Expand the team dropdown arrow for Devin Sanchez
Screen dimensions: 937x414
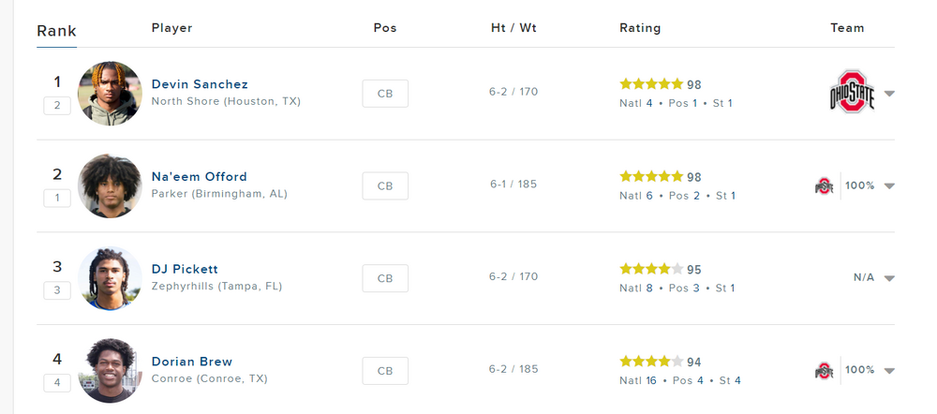(x=889, y=93)
